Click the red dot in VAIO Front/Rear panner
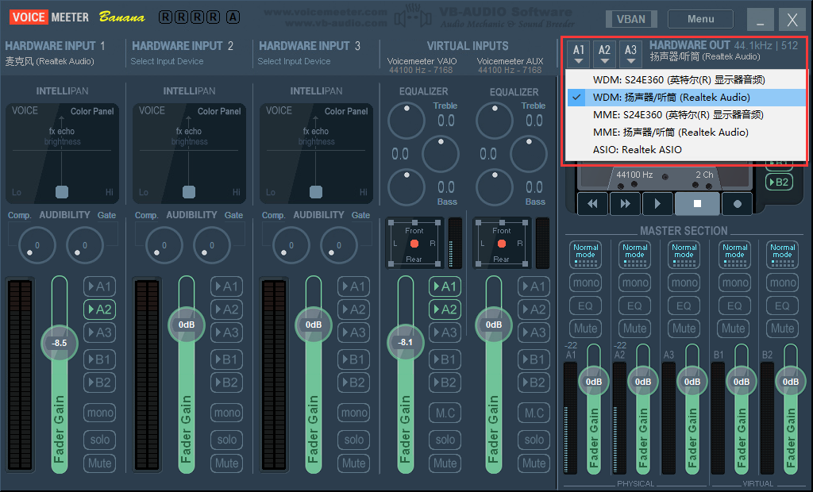The width and height of the screenshot is (813, 492). click(414, 244)
